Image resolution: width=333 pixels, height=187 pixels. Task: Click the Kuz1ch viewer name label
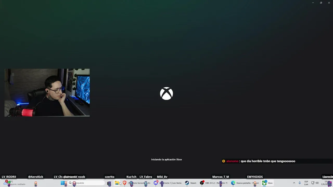click(x=131, y=177)
